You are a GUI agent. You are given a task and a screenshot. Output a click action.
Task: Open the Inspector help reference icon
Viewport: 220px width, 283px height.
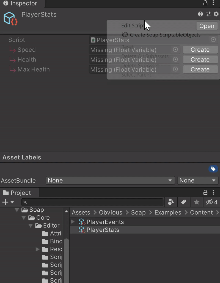200,14
